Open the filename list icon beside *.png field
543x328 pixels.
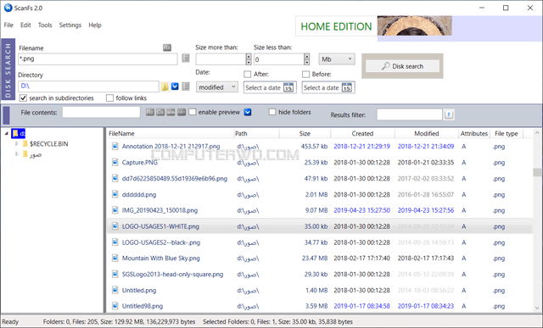pyautogui.click(x=186, y=58)
